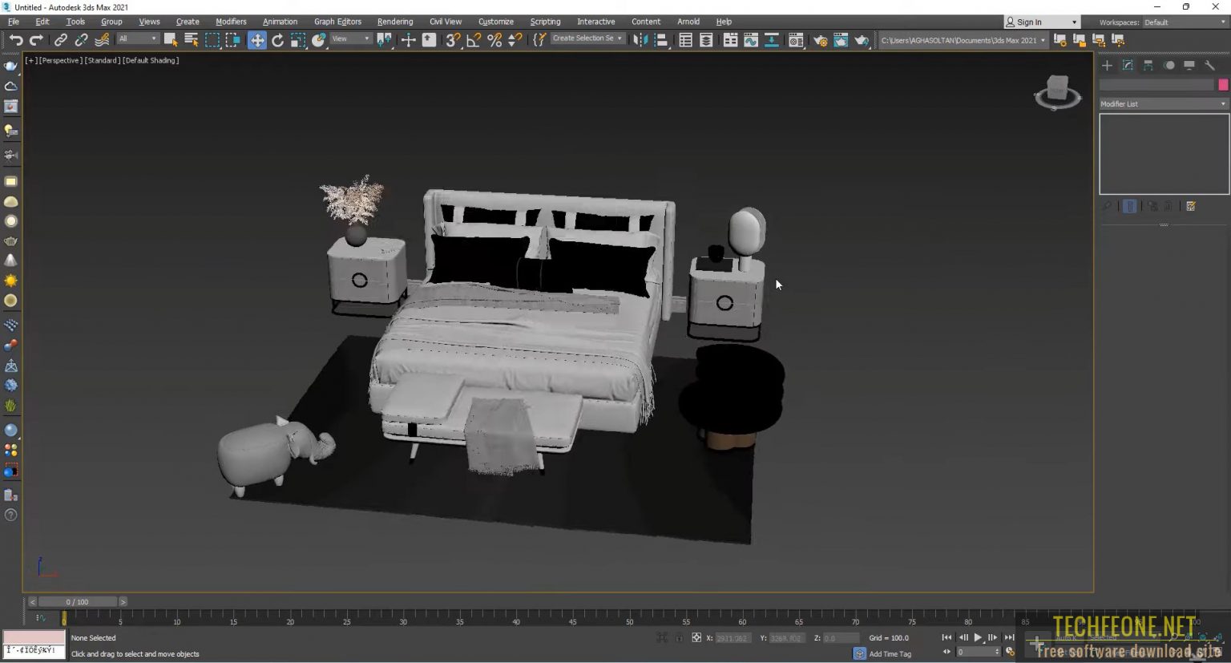Click the Unlink Selection icon
1231x663 pixels.
click(81, 40)
